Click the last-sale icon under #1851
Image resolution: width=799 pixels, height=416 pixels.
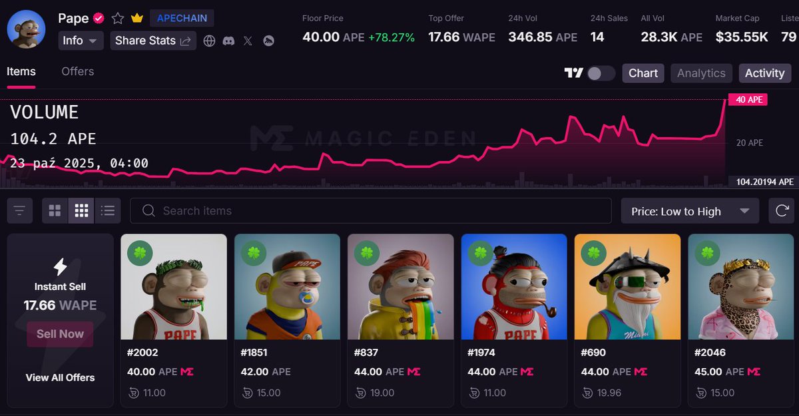coord(247,393)
